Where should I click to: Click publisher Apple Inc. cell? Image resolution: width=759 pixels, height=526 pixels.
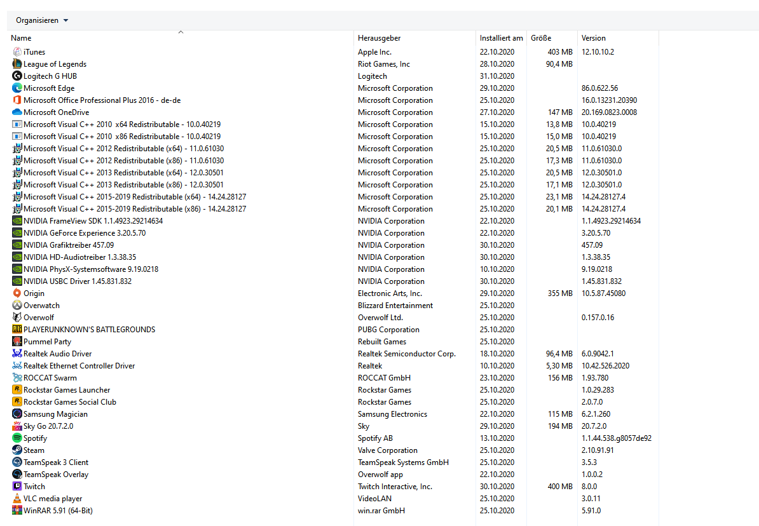374,52
